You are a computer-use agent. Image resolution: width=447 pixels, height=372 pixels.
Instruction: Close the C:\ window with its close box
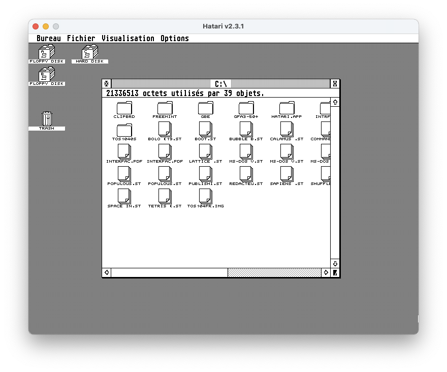(x=107, y=84)
